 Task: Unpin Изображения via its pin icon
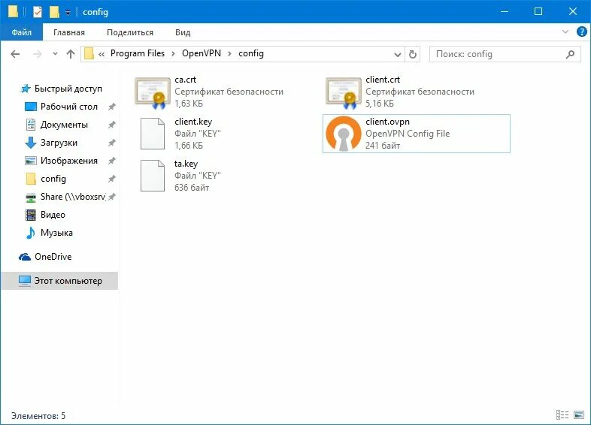[111, 161]
